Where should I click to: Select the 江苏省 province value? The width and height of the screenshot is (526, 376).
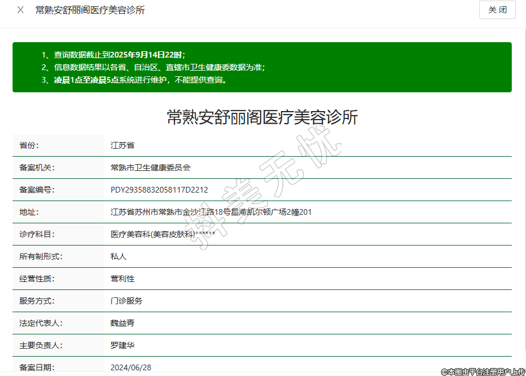point(122,145)
